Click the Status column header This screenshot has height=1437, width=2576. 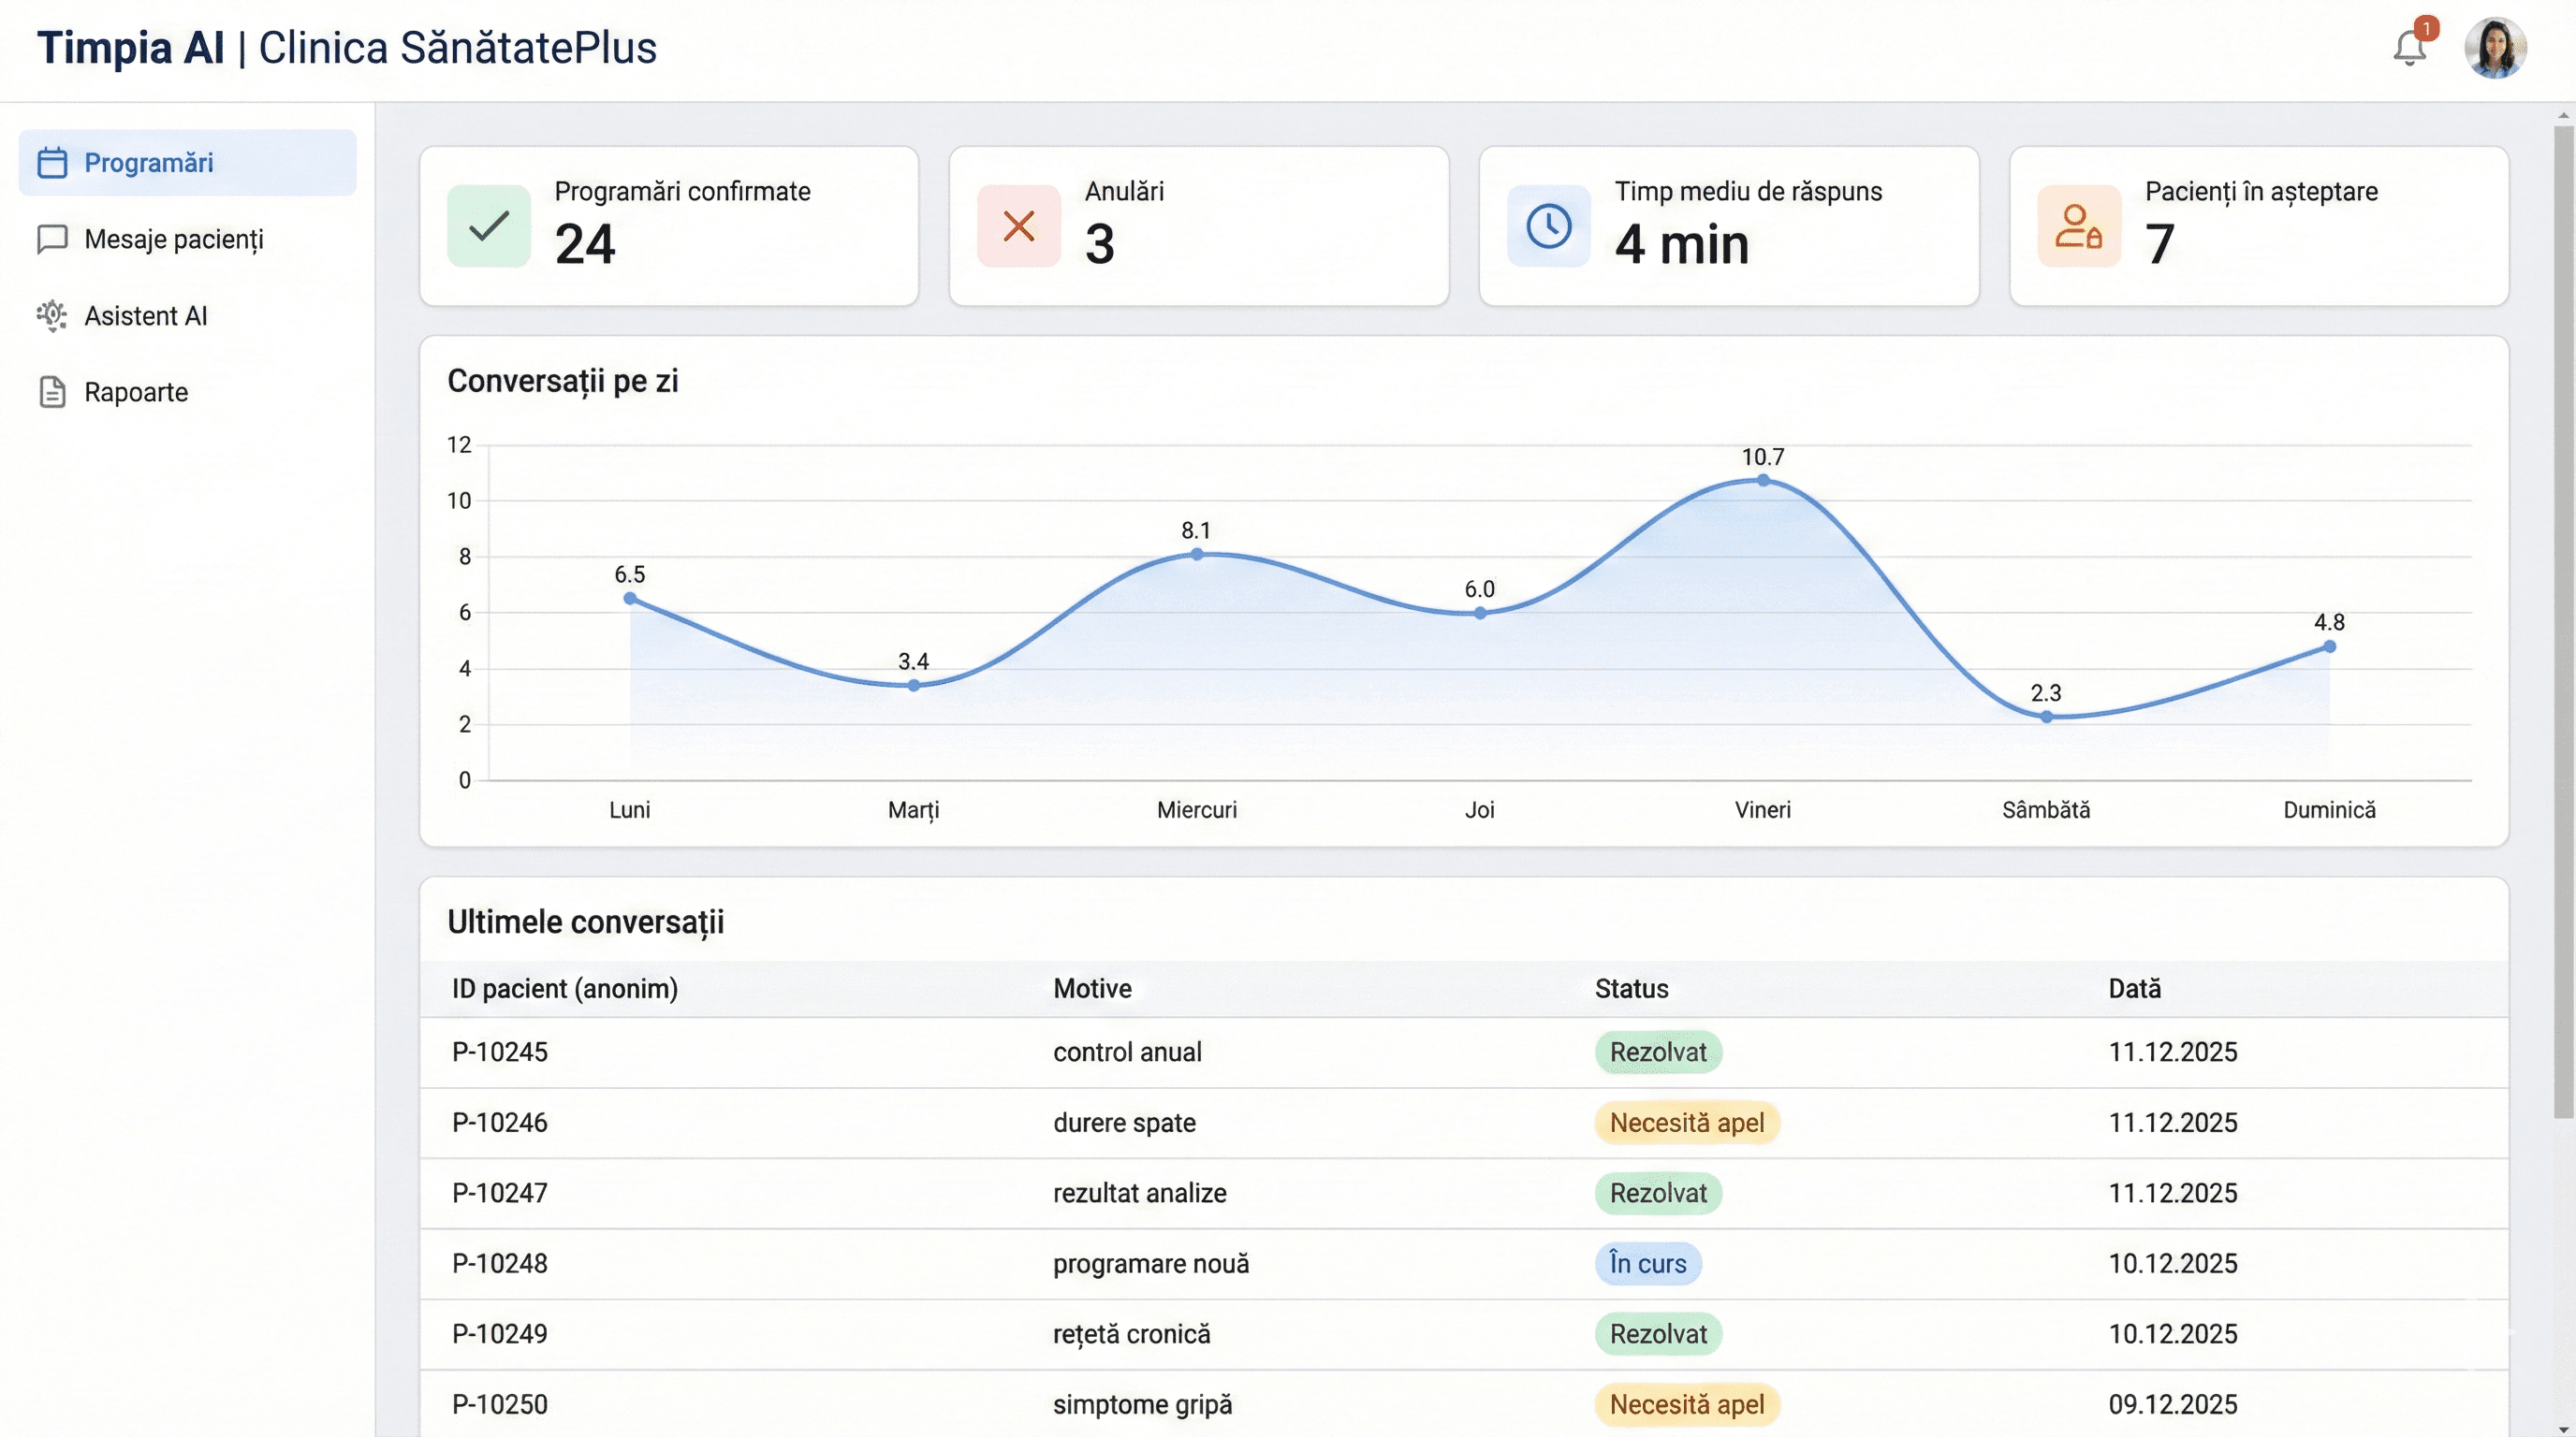1631,988
